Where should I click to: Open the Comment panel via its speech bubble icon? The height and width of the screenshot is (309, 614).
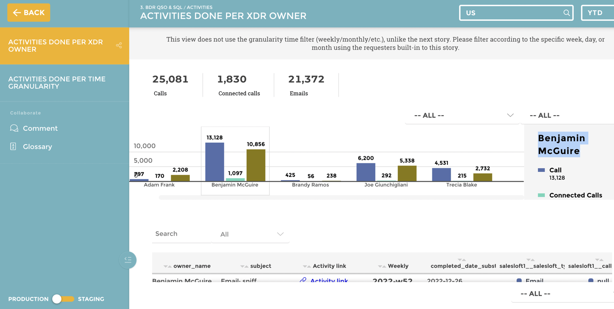tap(13, 128)
